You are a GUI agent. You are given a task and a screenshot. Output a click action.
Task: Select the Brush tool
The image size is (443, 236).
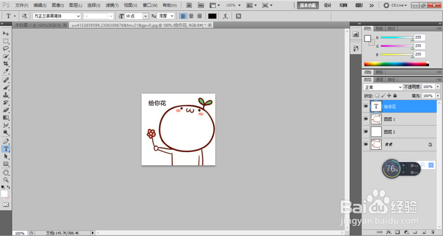(6, 87)
